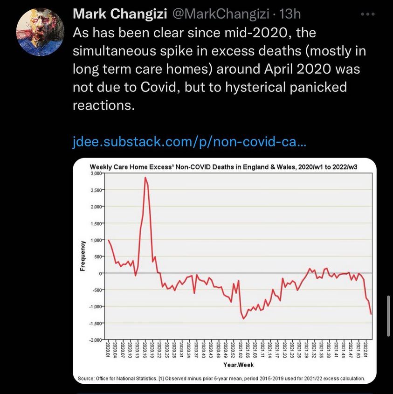Click the April 2020 spike peak on the chart
The image size is (393, 394).
(145, 178)
